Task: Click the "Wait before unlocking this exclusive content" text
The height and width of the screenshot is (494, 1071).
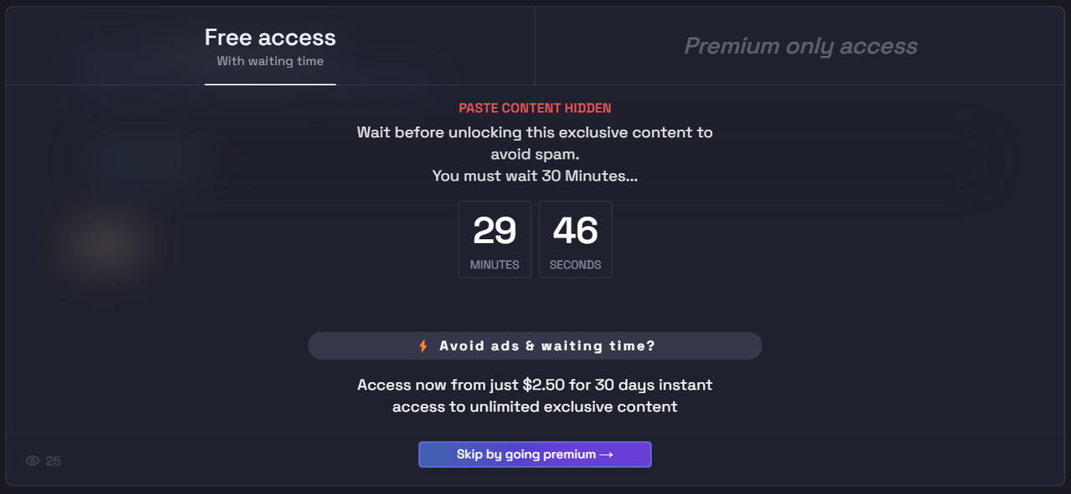Action: coord(535,132)
